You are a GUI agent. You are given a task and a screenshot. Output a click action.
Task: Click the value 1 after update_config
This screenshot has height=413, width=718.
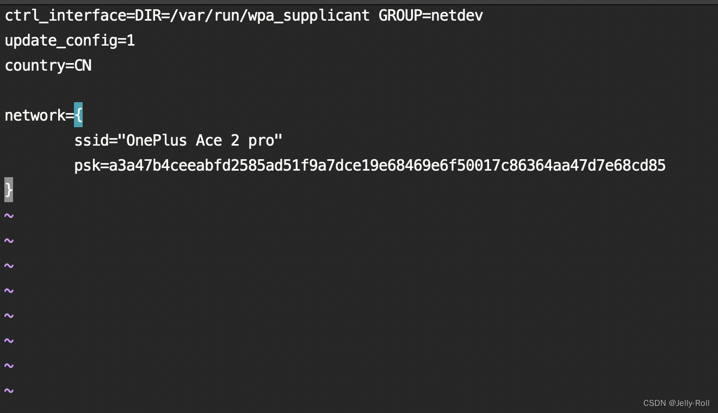click(x=131, y=41)
